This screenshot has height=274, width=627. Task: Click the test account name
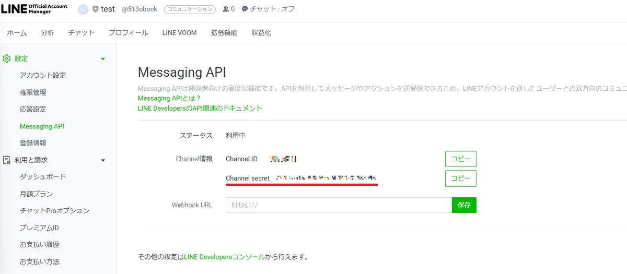pyautogui.click(x=108, y=9)
